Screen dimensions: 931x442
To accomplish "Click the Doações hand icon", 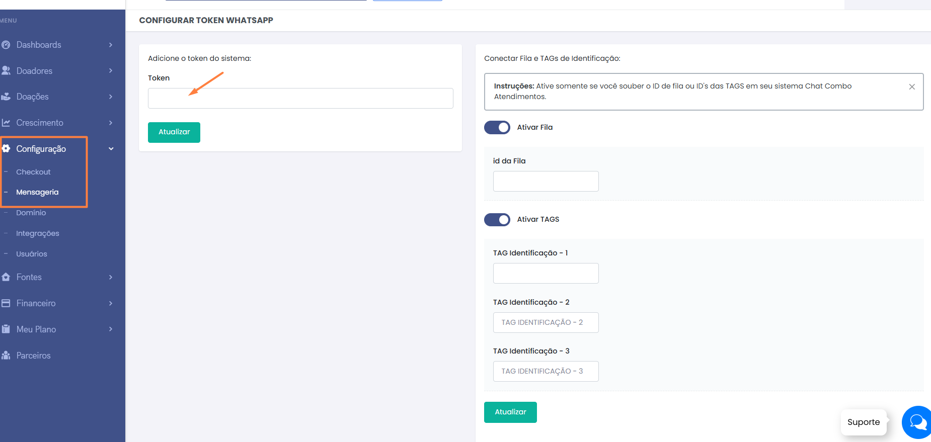I will point(6,97).
